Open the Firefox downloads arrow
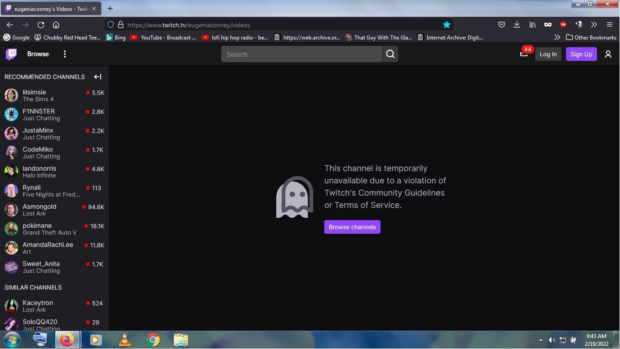 point(517,25)
